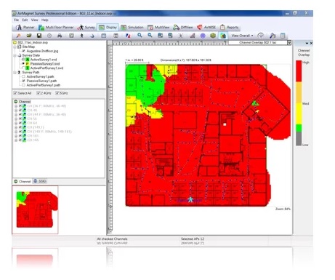Switch to Multi Floor Planner
This screenshot has height=280, width=335.
click(56, 28)
